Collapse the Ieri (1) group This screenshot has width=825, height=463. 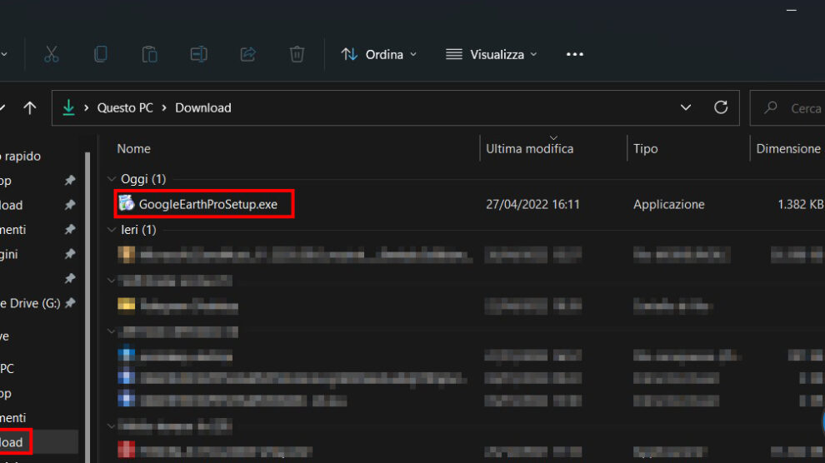pyautogui.click(x=112, y=230)
